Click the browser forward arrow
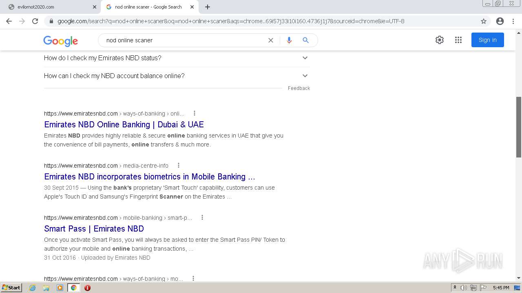This screenshot has width=522, height=293. [22, 21]
